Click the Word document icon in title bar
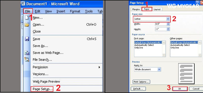This screenshot has width=203, height=93. pyautogui.click(x=23, y=3)
